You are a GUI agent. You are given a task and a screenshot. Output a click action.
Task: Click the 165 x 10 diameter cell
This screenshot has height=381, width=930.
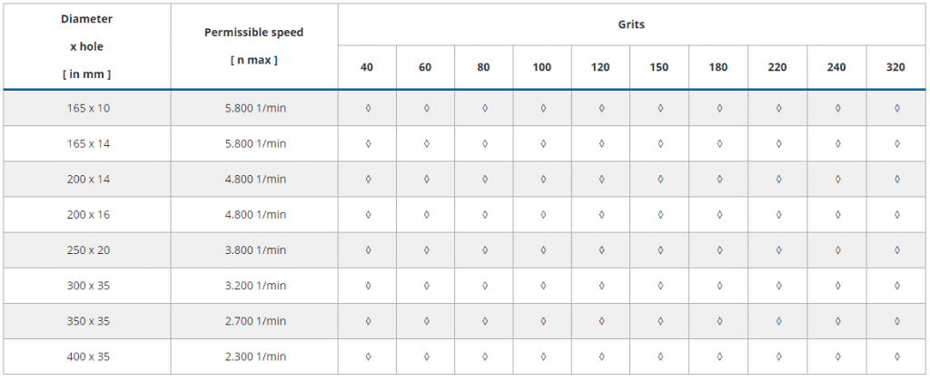pyautogui.click(x=87, y=108)
